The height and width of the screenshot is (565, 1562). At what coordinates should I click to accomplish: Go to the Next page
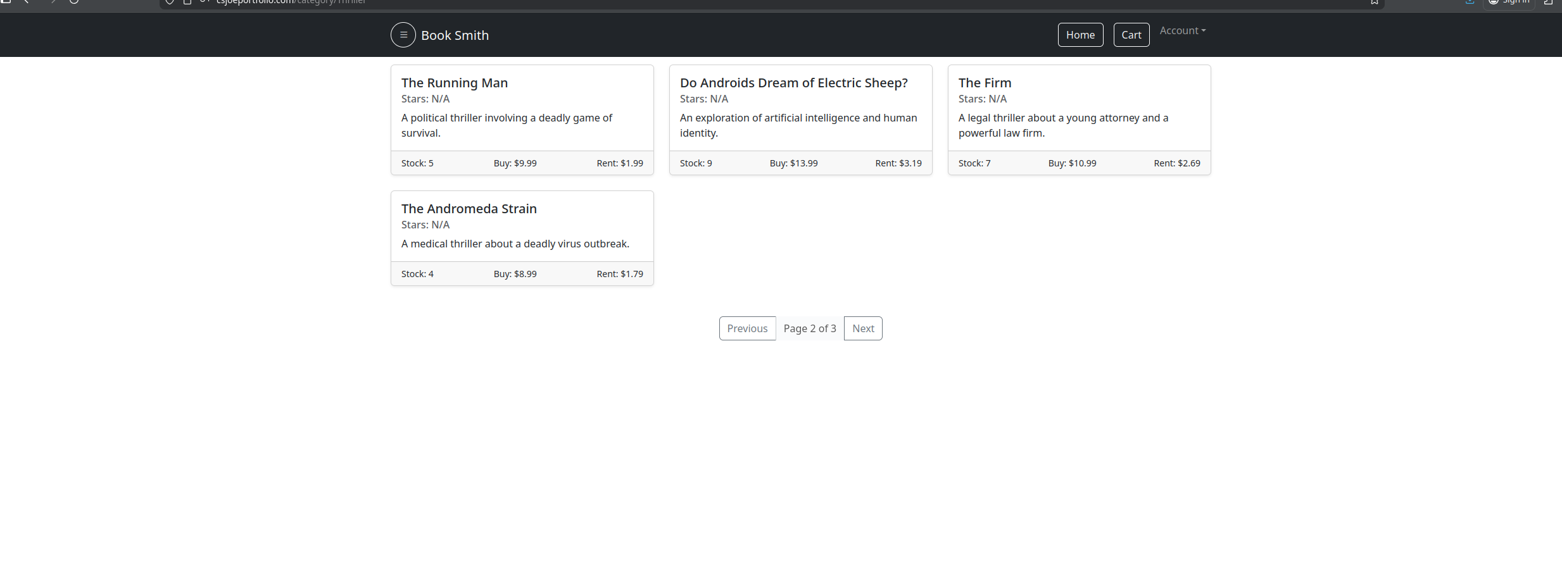tap(862, 328)
